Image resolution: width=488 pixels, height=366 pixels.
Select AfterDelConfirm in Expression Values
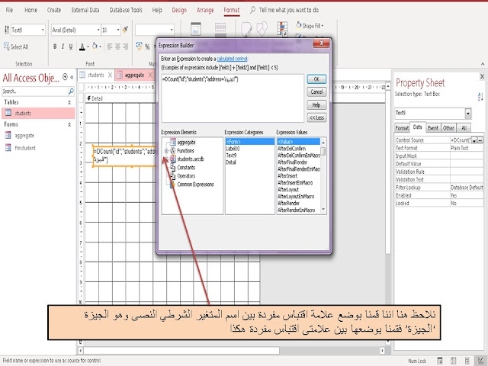tap(291, 149)
